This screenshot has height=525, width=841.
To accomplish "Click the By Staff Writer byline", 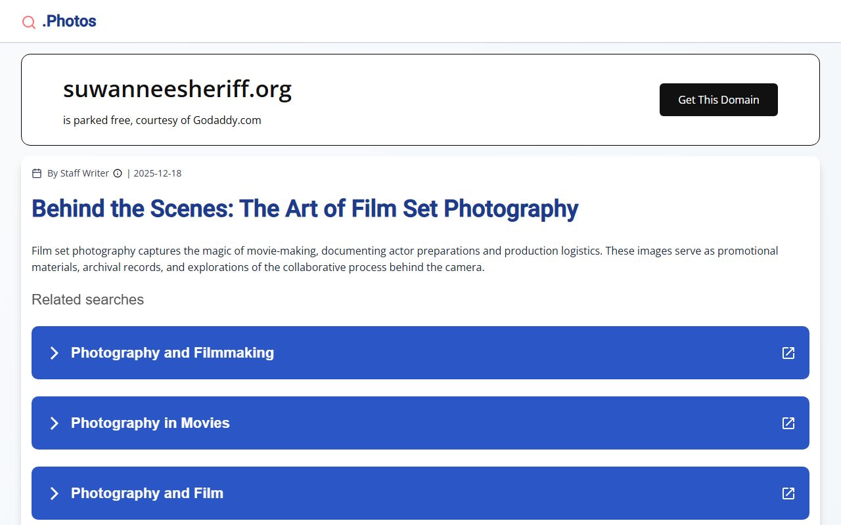I will [x=78, y=173].
